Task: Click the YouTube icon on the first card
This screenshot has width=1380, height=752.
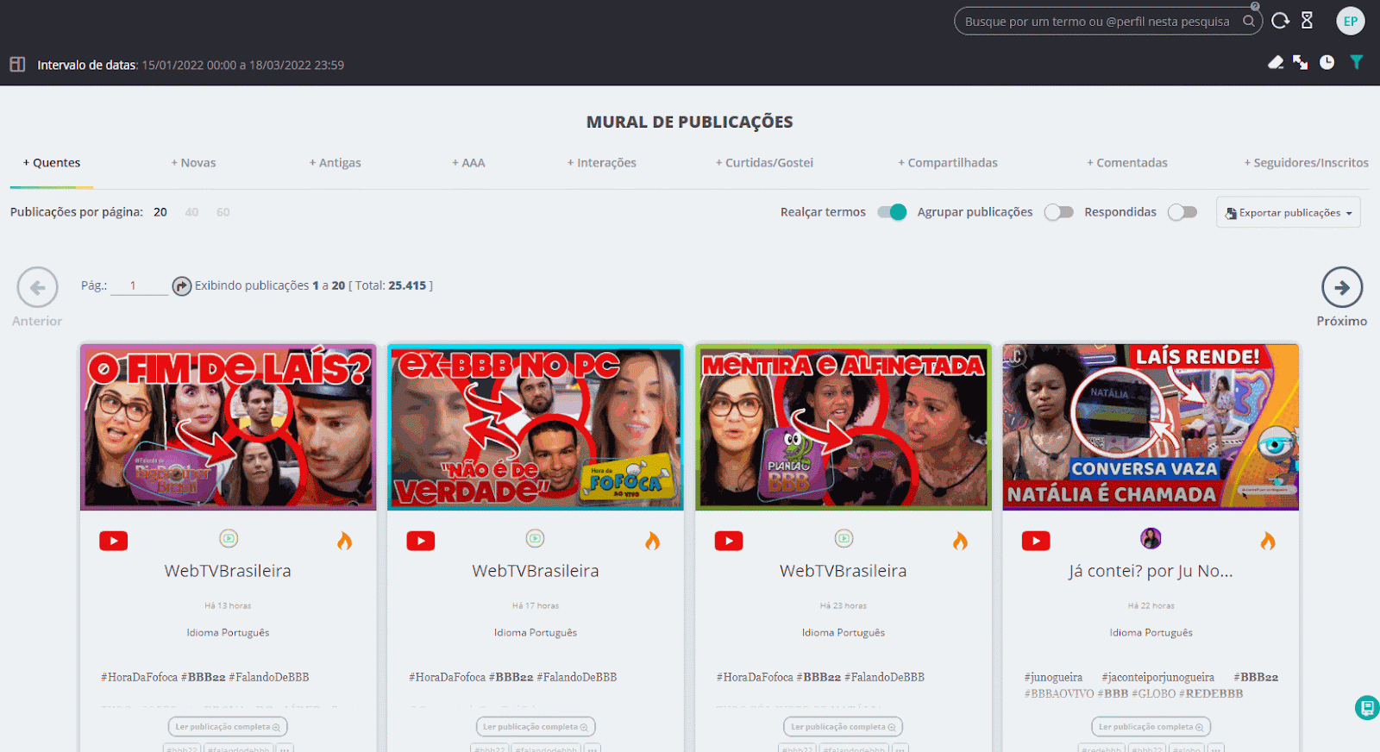Action: (x=113, y=541)
